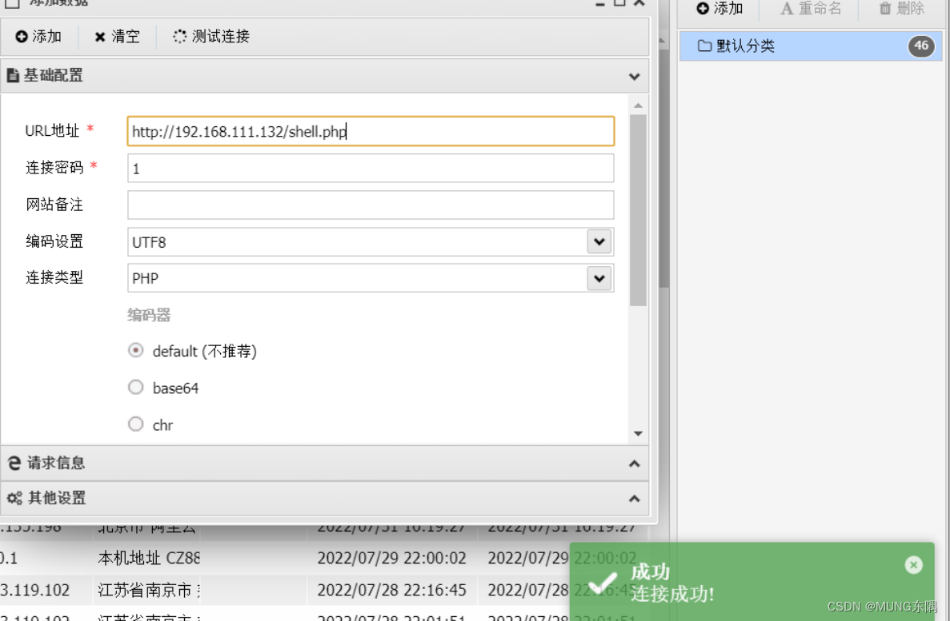Viewport: 950px width, 621px height.
Task: Click the 编码设置 UTF8 combo box
Action: point(371,241)
